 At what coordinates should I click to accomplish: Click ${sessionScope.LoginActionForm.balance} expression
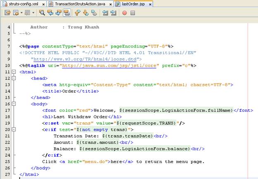pos(135,148)
